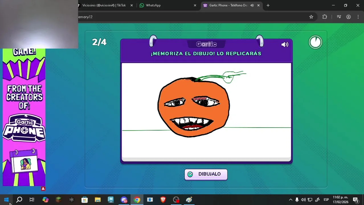Screen dimensions: 364x205
Task: Launch Copilot from the taskbar
Action: (x=45, y=200)
